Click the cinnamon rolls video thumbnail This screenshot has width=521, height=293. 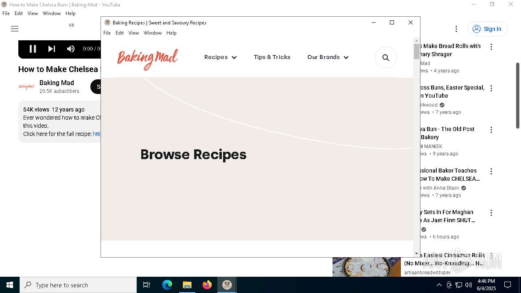[x=367, y=267]
